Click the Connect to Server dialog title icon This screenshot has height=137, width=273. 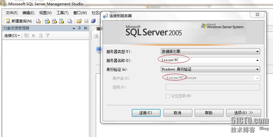pyautogui.click(x=105, y=16)
